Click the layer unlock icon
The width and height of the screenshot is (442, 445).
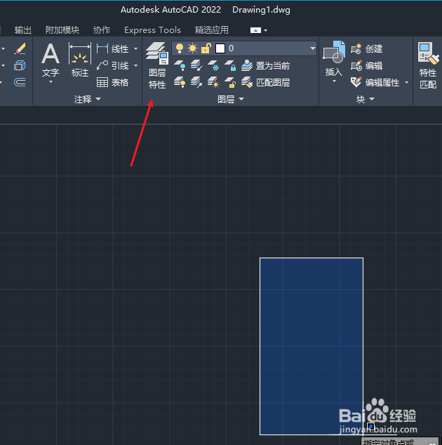[230, 82]
